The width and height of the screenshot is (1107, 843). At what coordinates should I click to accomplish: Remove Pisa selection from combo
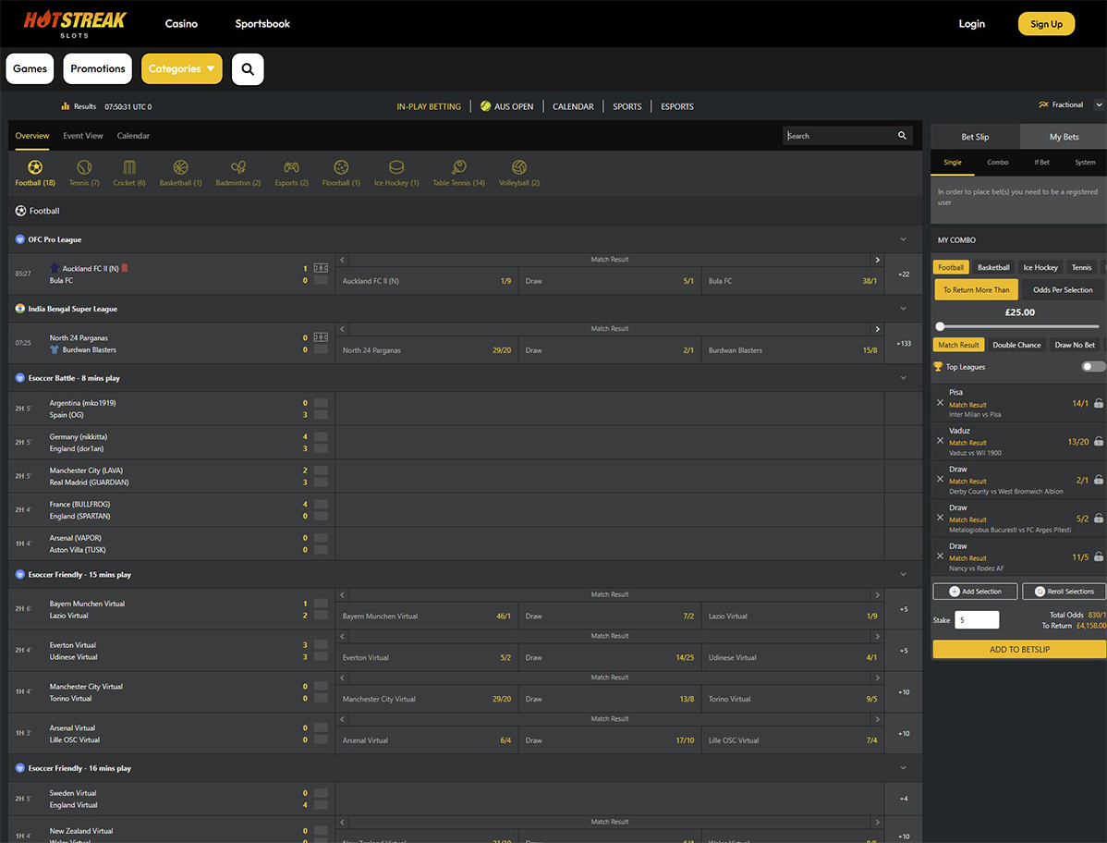pyautogui.click(x=941, y=403)
